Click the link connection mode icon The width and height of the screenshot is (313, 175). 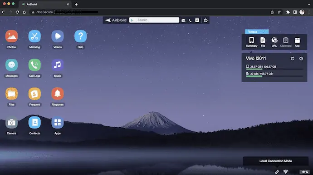pyautogui.click(x=277, y=172)
